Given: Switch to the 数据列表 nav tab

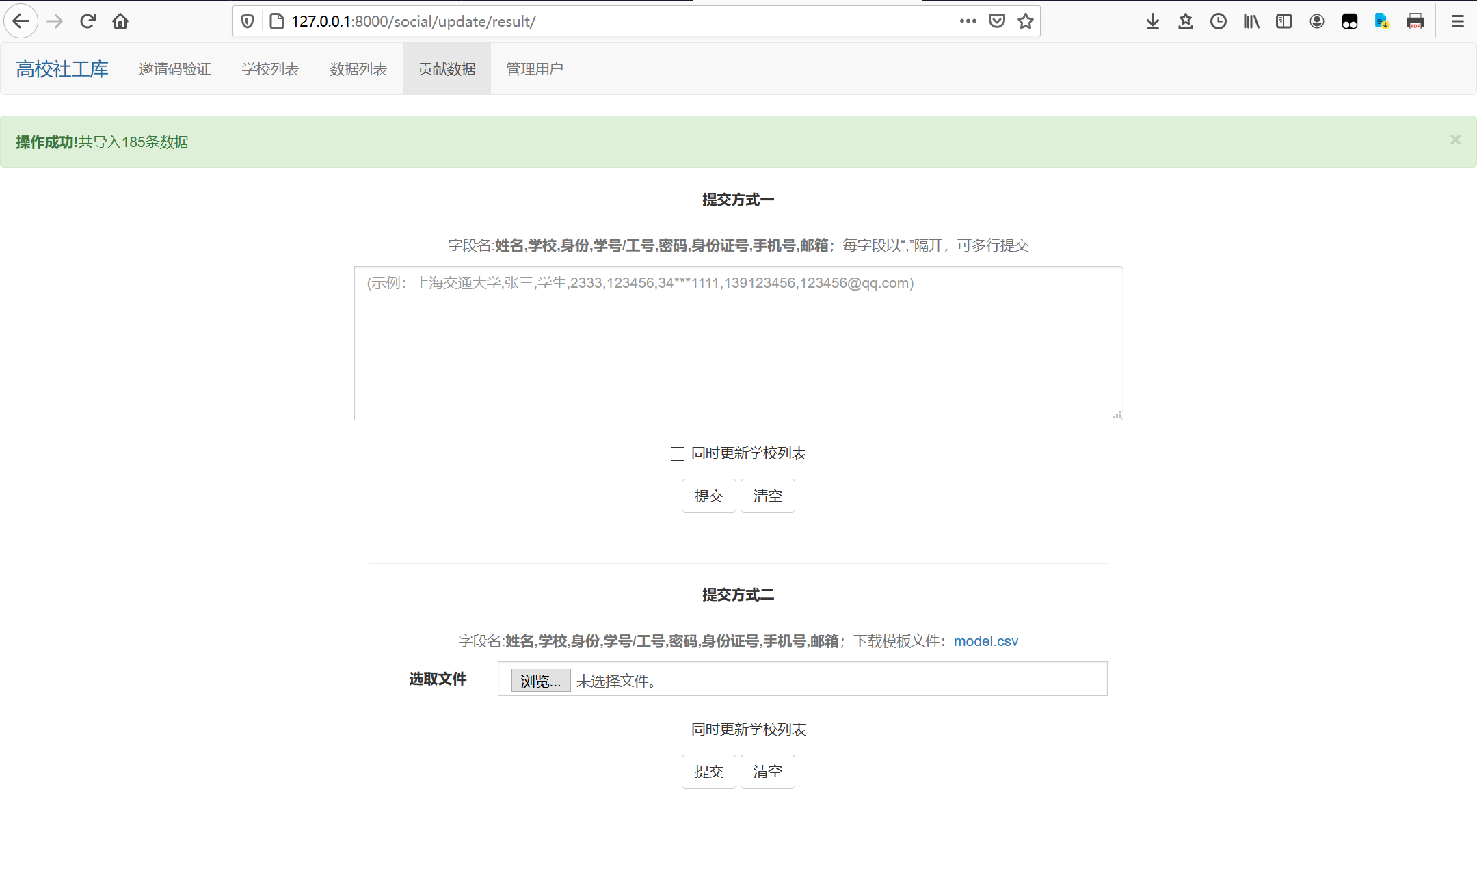Looking at the screenshot, I should tap(358, 69).
